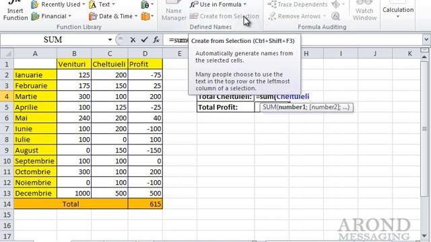
Task: Expand Calculation options group
Action: click(398, 11)
